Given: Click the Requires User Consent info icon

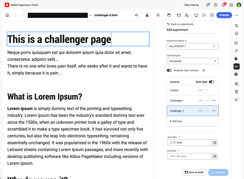Looking at the screenshot, I should pos(203,70).
